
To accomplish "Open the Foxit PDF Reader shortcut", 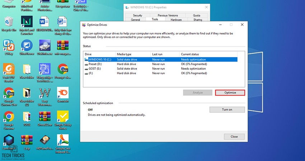I will point(9,73).
